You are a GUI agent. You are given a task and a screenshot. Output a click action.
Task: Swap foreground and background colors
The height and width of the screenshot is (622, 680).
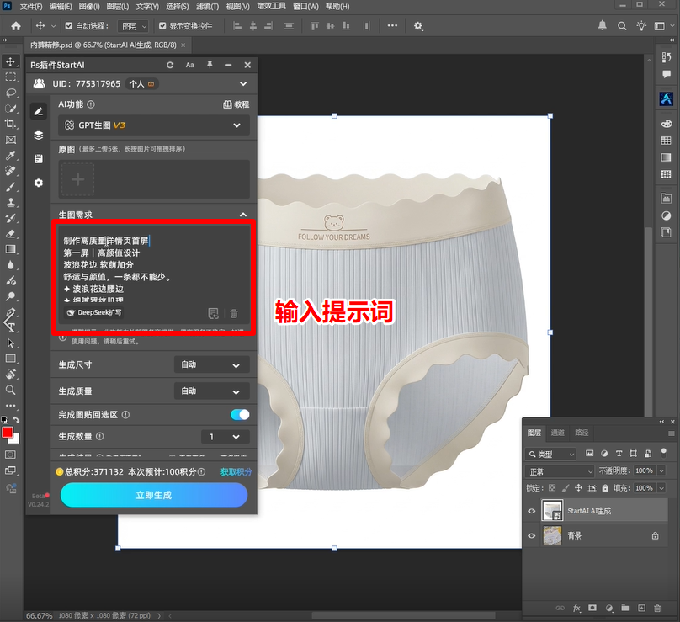(x=16, y=419)
